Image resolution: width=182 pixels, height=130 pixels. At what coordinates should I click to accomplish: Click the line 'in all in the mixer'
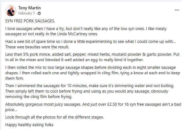(x=74, y=60)
